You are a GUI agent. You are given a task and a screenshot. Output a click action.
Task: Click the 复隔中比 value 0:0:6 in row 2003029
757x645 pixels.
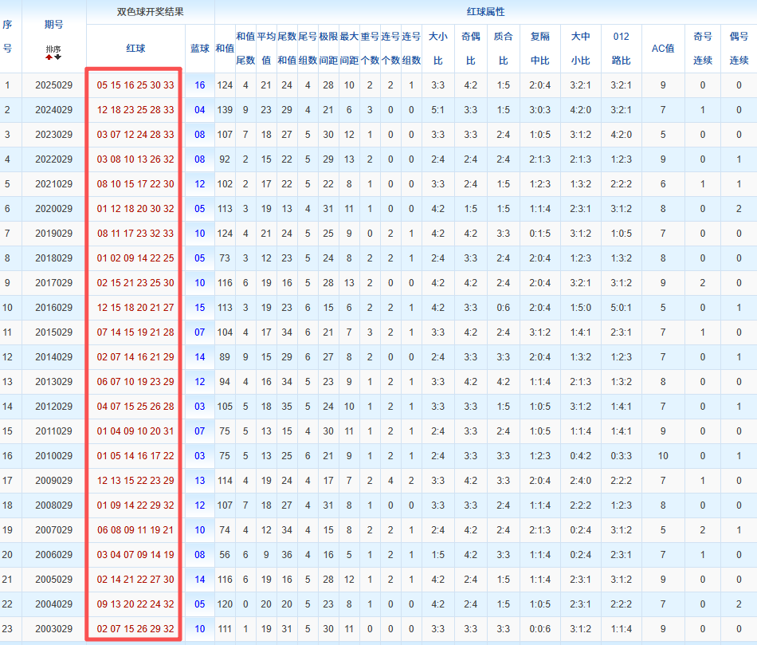pyautogui.click(x=540, y=629)
